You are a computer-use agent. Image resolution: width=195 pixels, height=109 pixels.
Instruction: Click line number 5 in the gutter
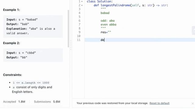(80, 17)
